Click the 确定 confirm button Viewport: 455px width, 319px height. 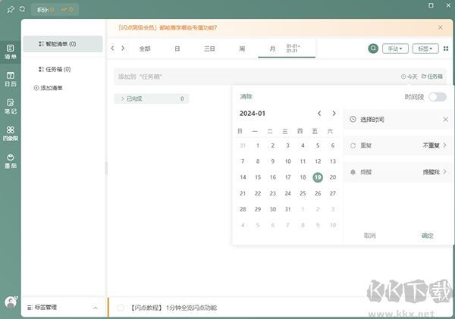click(x=428, y=236)
